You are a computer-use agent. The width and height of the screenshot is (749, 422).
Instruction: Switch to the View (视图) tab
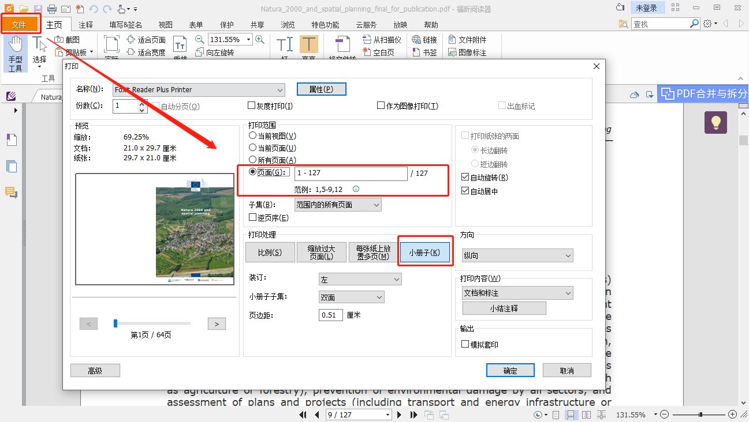(x=165, y=25)
